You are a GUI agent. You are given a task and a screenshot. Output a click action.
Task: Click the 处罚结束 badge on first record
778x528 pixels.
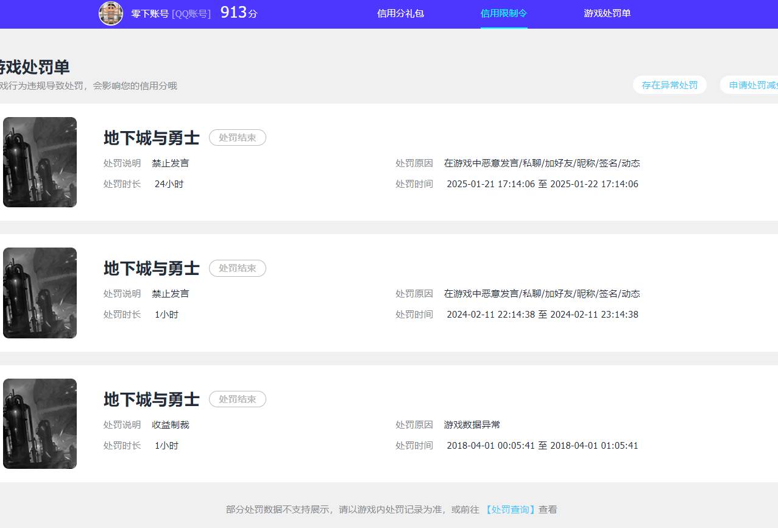[x=238, y=137]
